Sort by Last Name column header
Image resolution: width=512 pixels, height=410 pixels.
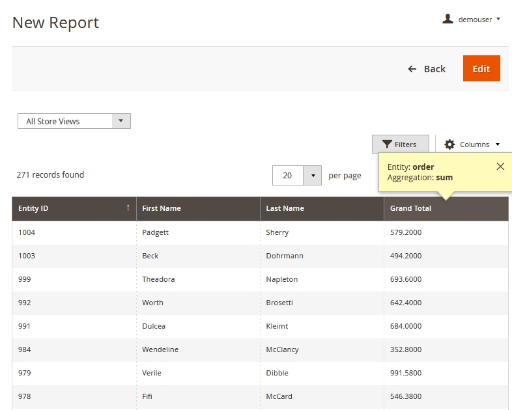pos(285,209)
